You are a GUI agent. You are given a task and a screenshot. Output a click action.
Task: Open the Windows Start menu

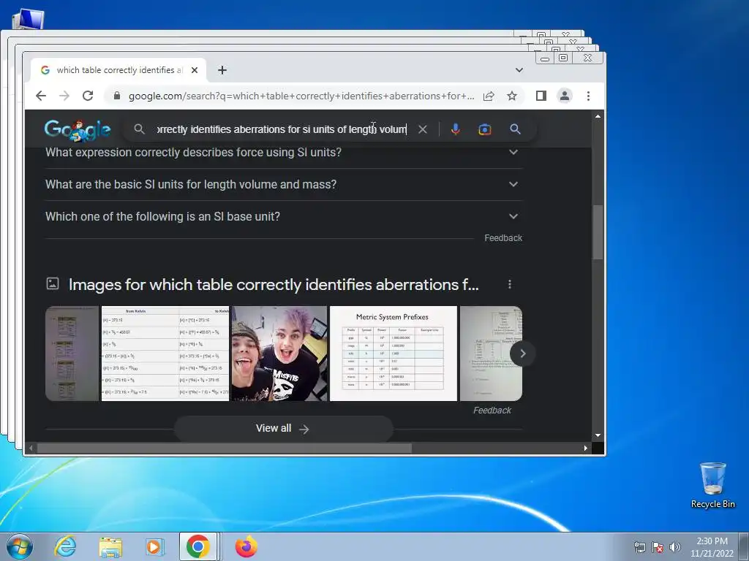[x=20, y=546]
